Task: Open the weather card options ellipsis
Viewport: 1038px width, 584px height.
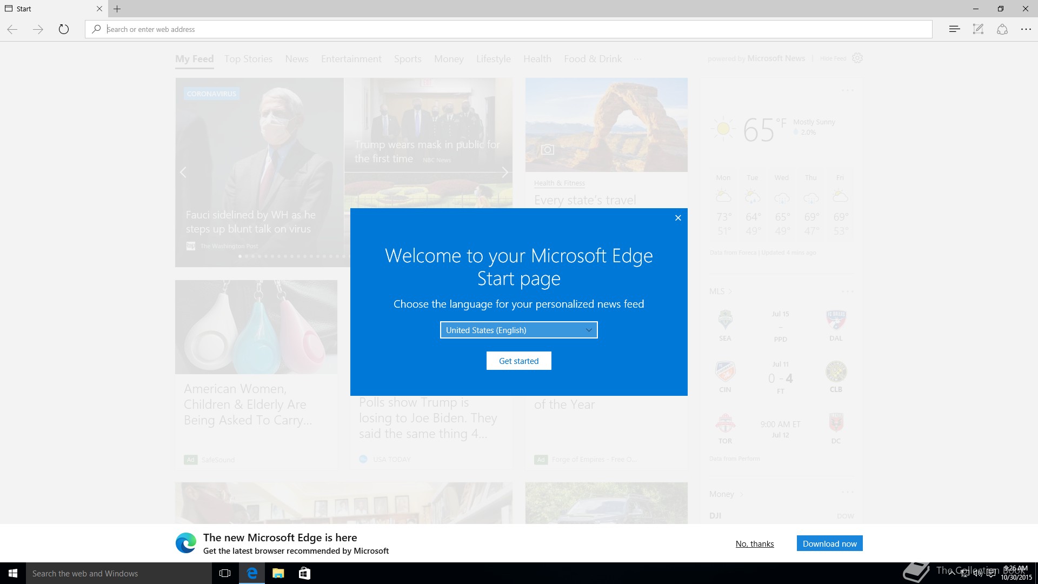Action: click(x=847, y=90)
